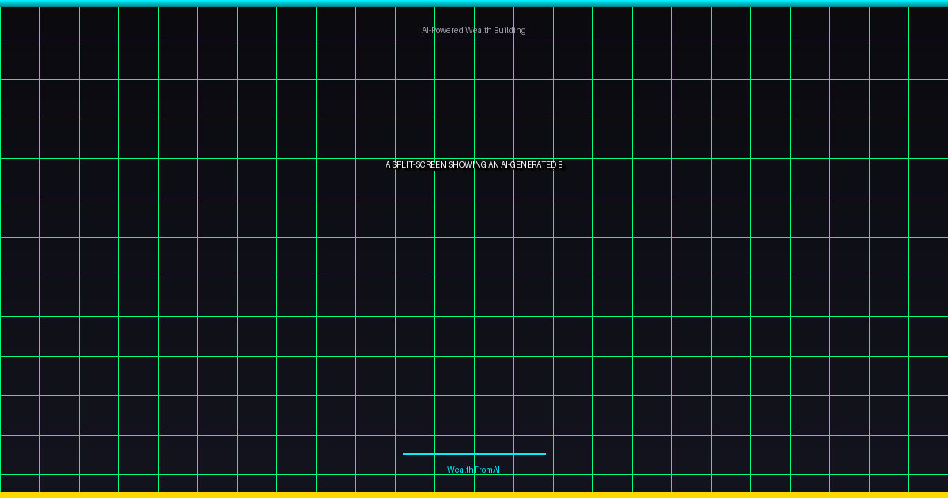Click the word "Wealth" in the top header
Viewport: 948px width, 498px height.
point(479,30)
